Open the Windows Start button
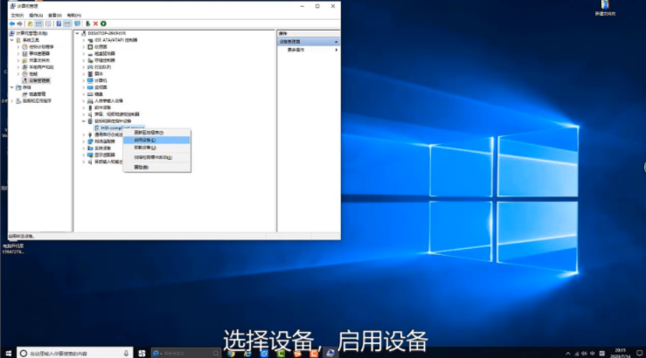Image resolution: width=646 pixels, height=358 pixels. [x=8, y=353]
